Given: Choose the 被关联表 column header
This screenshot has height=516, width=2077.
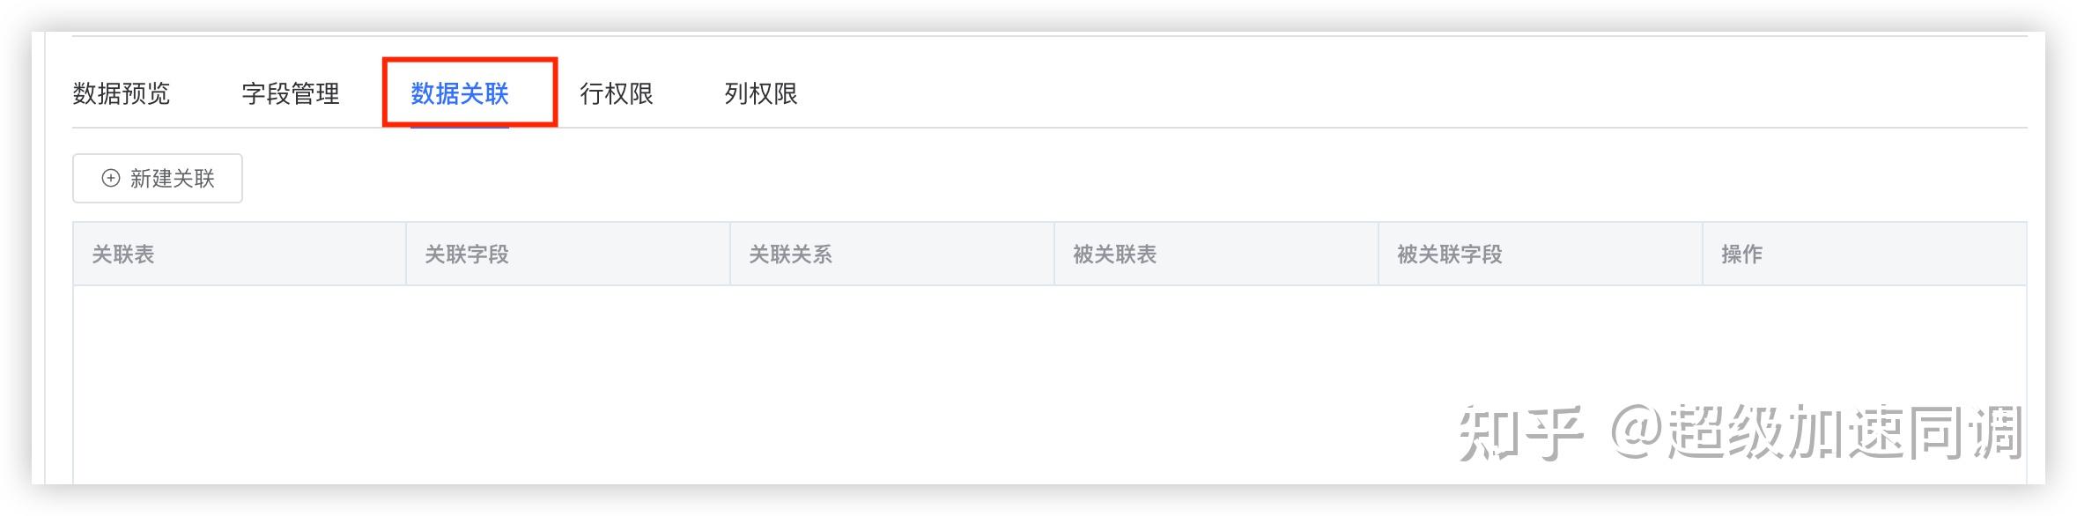Looking at the screenshot, I should (1115, 254).
